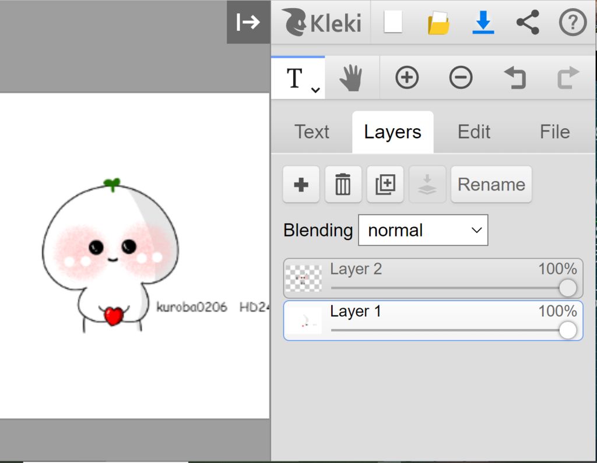Viewport: 597px width, 463px height.
Task: Open an image from the folder icon
Action: coord(438,23)
